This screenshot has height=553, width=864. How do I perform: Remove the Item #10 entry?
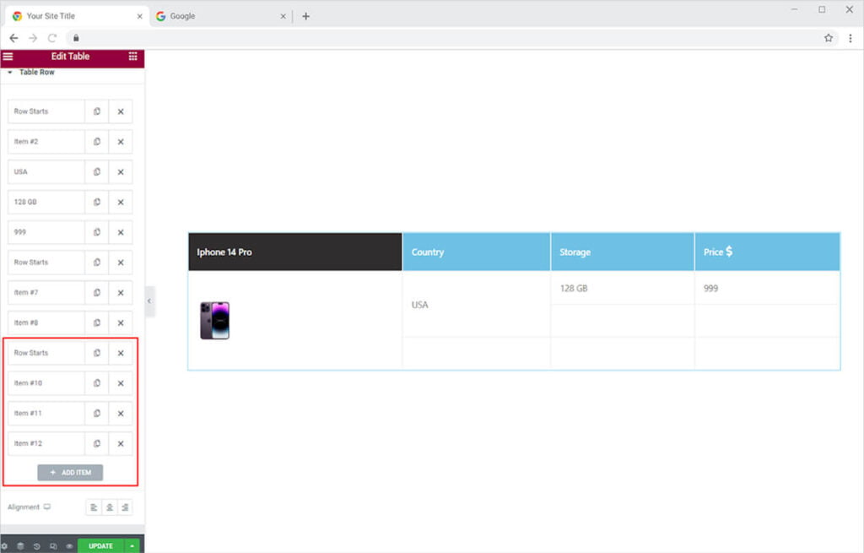pos(121,383)
